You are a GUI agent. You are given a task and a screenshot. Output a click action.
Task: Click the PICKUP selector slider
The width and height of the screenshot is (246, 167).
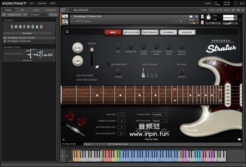pyautogui.click(x=92, y=57)
